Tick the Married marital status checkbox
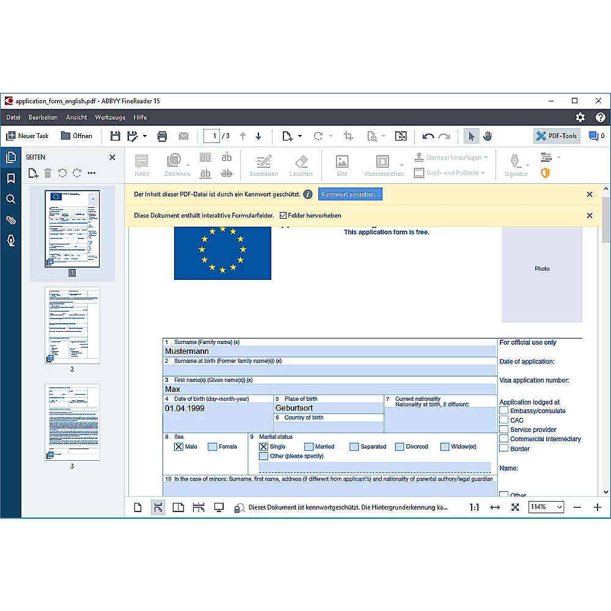This screenshot has width=611, height=611. pos(309,447)
